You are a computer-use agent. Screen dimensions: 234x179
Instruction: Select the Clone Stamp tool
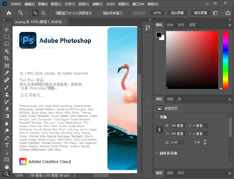(x=7, y=95)
